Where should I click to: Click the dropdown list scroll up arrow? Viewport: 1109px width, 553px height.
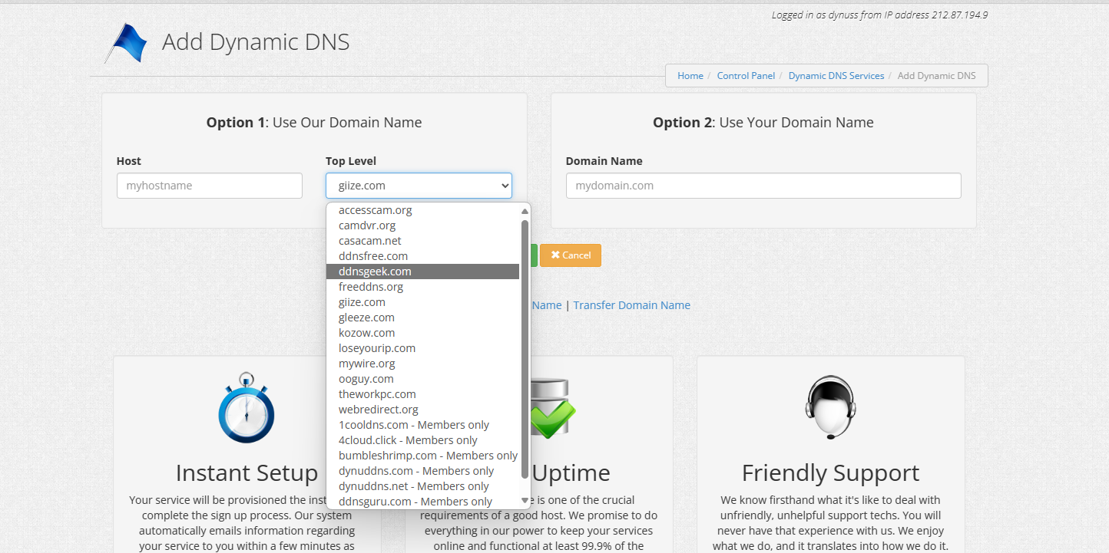525,211
